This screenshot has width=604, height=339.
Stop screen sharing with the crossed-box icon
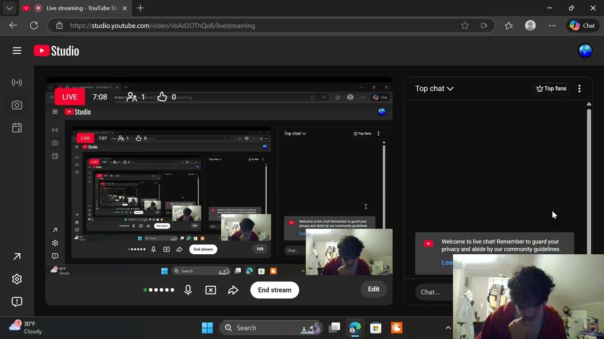211,290
